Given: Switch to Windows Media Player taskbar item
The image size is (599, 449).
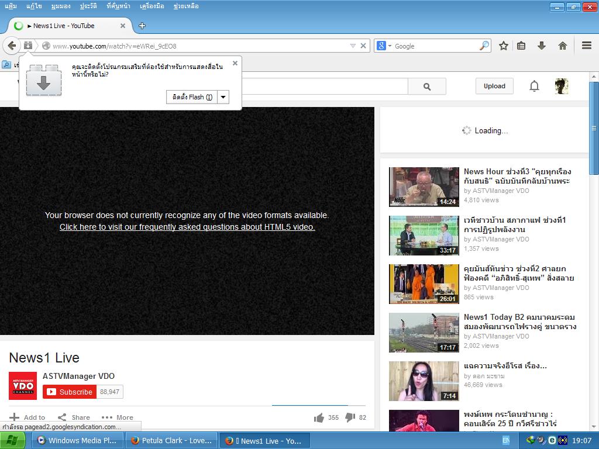Looking at the screenshot, I should (x=77, y=441).
